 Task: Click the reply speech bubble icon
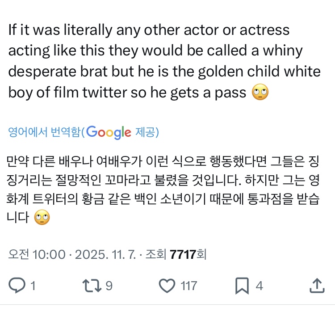[18, 285]
